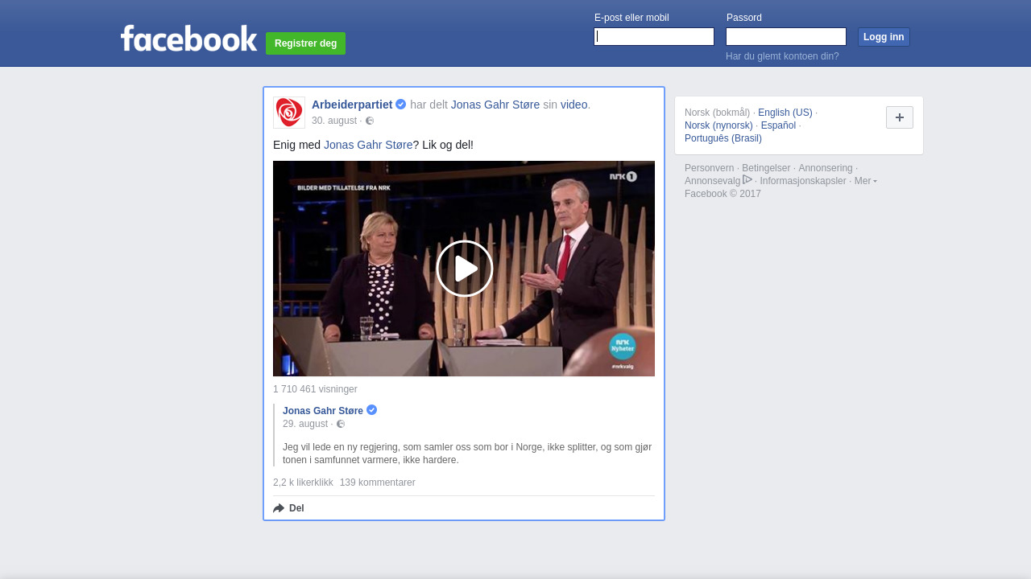Click Arbeiderpartiet verified badge
1031x579 pixels.
(401, 104)
